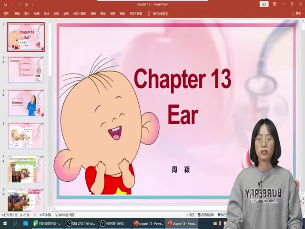
Task: Open the 文件 (File) tab
Action: [x=6, y=14]
